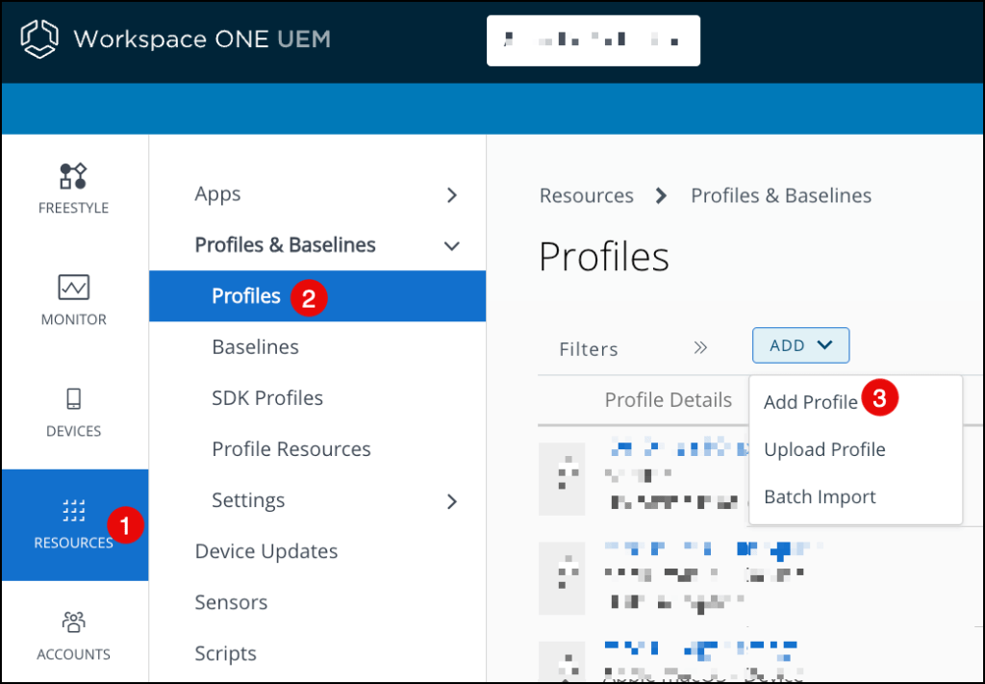Click the Resources breadcrumb link
The image size is (985, 684).
click(586, 196)
